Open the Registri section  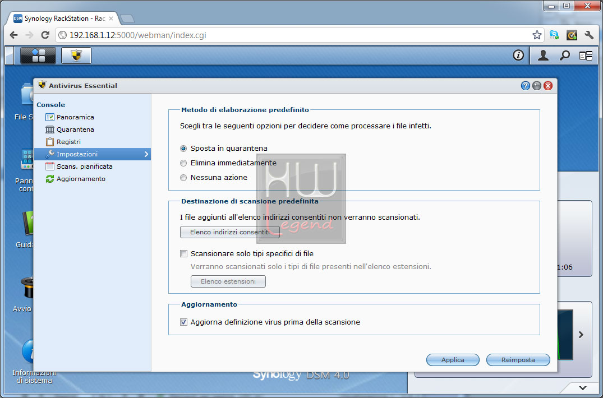coord(69,142)
